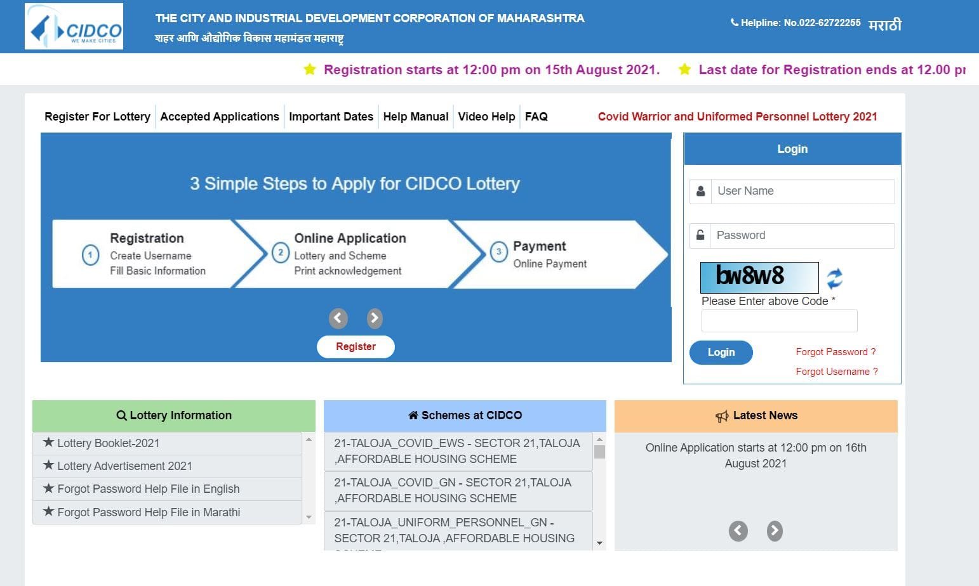The height and width of the screenshot is (586, 979).
Task: Click the Schemes list scrollbar thumb
Action: pyautogui.click(x=599, y=452)
